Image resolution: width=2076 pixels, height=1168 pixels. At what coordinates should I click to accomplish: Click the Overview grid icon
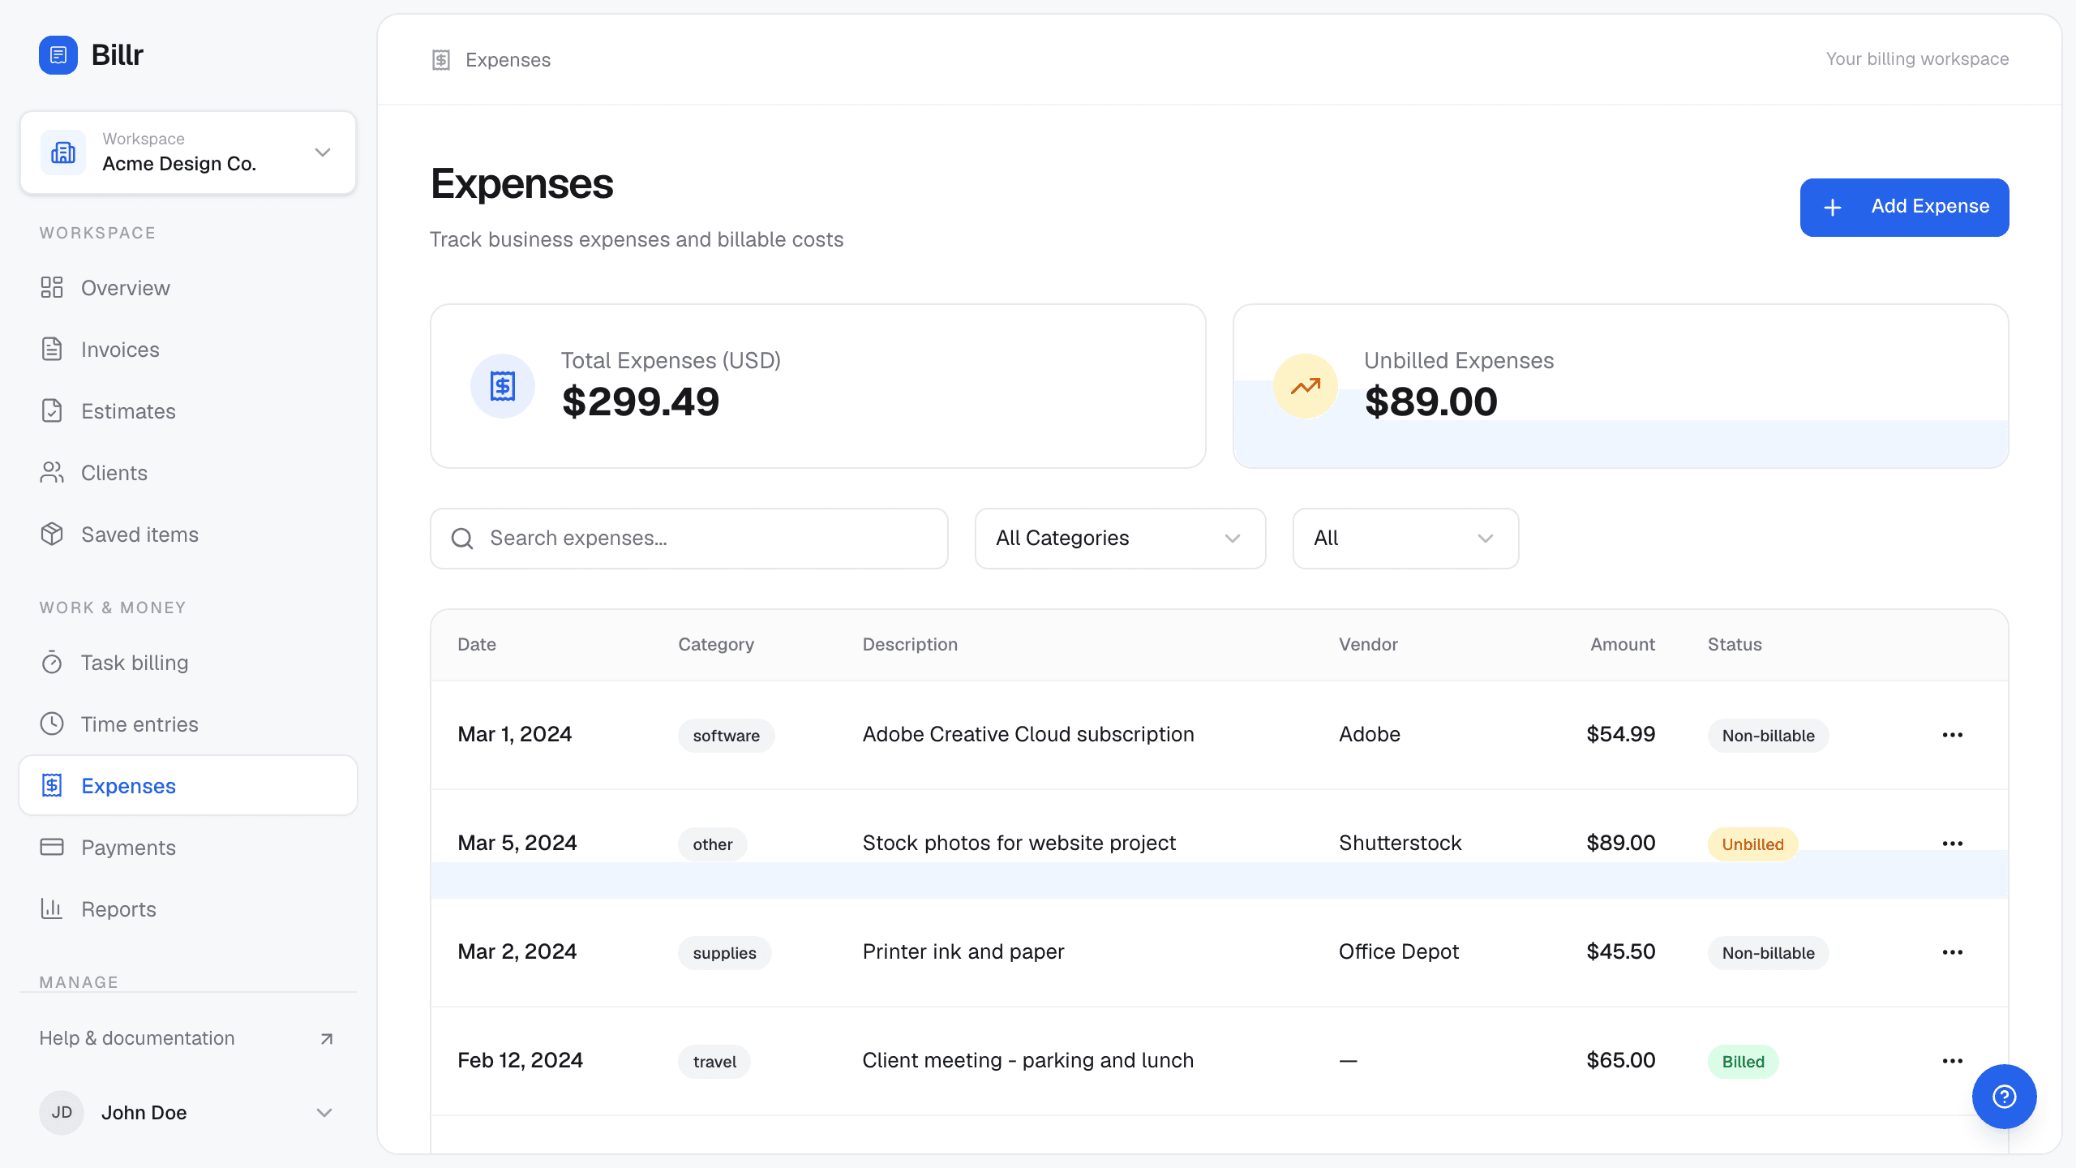click(x=52, y=287)
